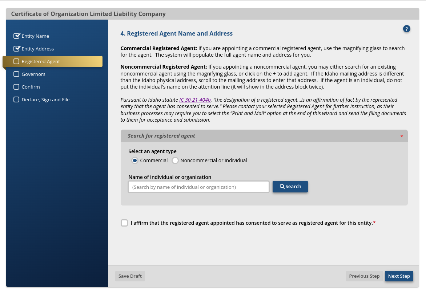The height and width of the screenshot is (293, 426).
Task: Go to the Governors step
Action: tap(33, 74)
